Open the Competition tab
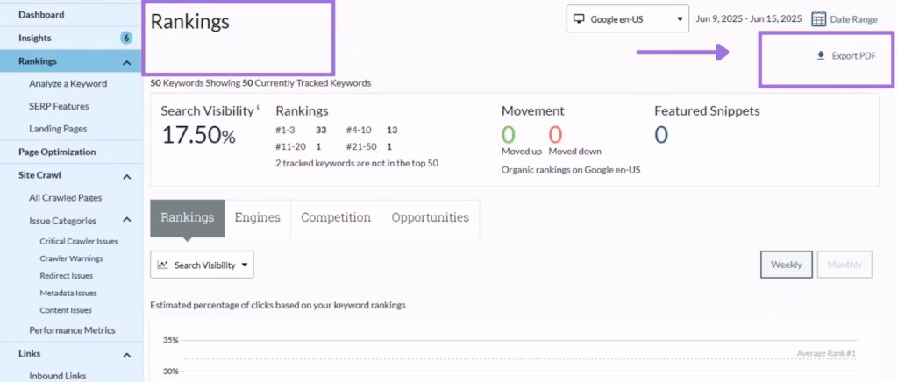 coord(335,217)
